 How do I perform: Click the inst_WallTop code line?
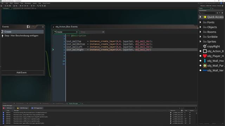[109, 41]
